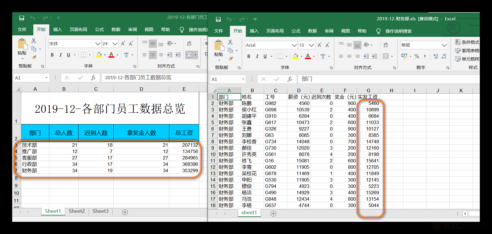Click 套用表格格式 in the 财务部 window
Viewport: 492px width, 234px height.
pos(467,51)
